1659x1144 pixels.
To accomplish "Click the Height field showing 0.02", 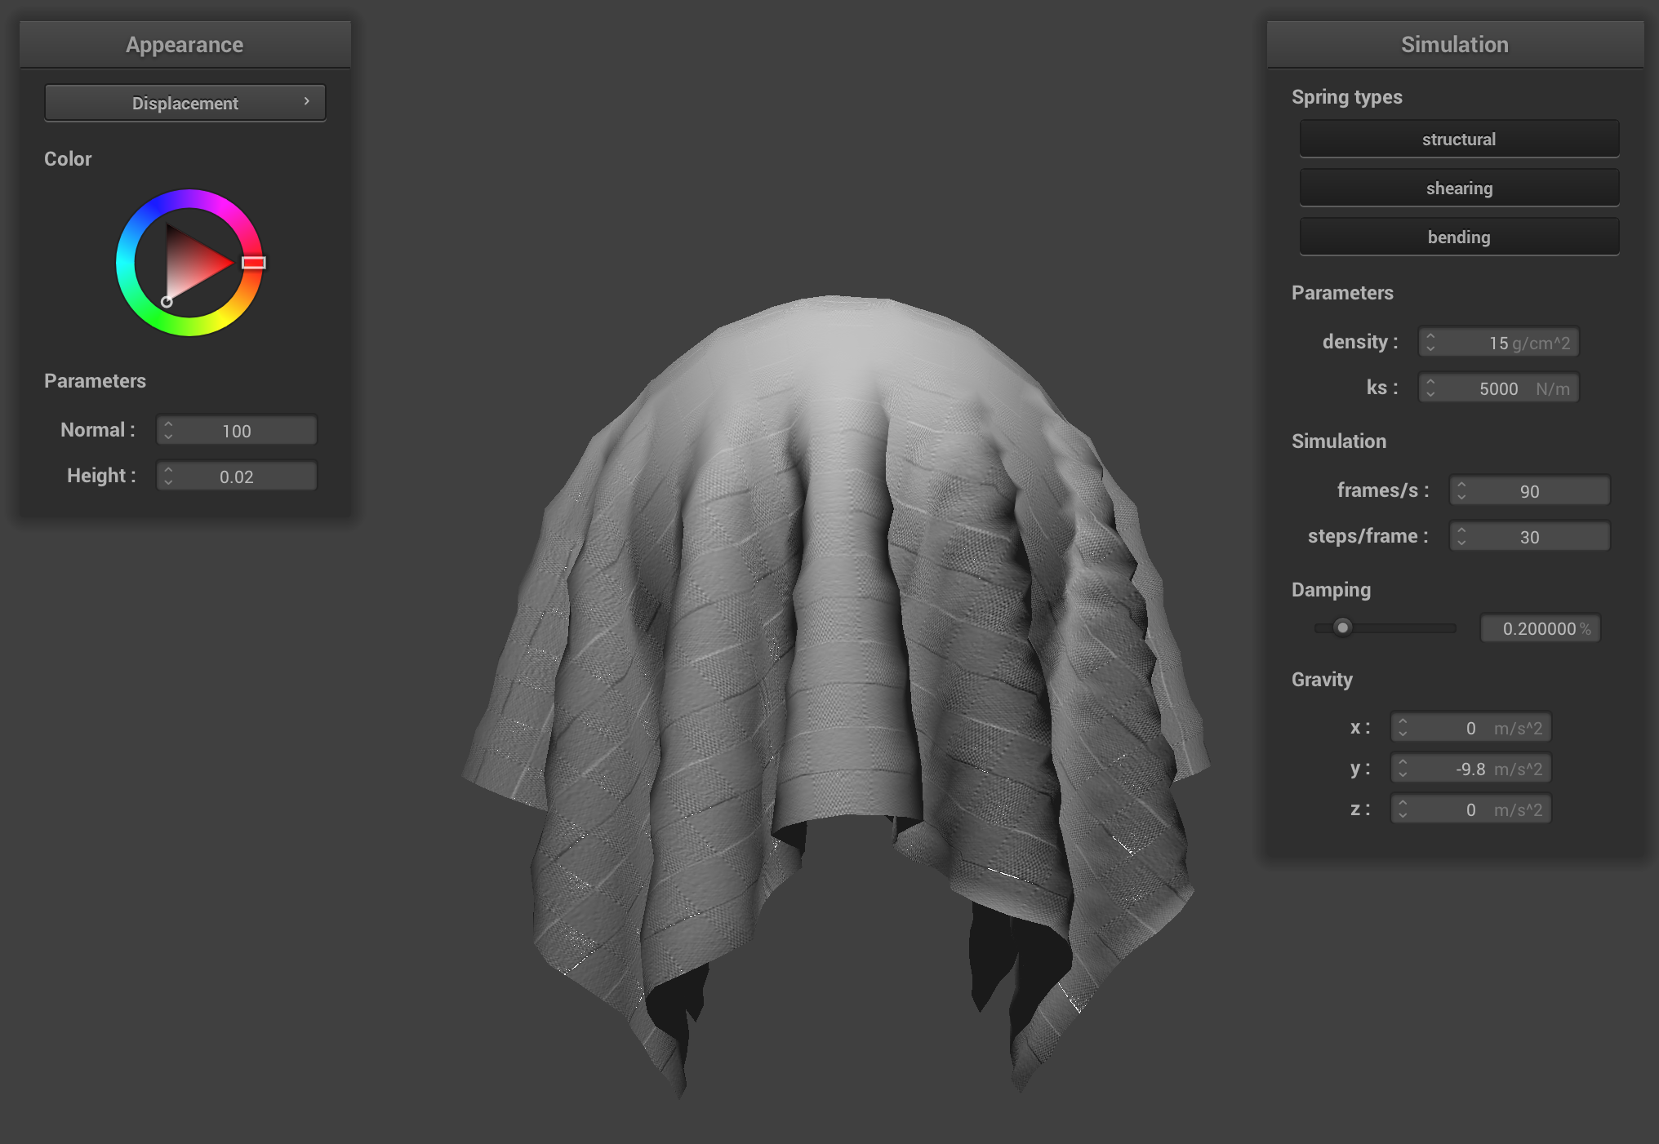I will click(x=237, y=476).
